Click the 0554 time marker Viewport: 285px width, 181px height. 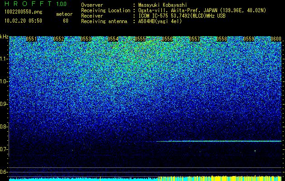click(x=113, y=39)
